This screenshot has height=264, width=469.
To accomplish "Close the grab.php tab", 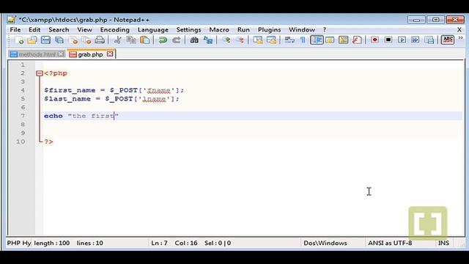I will (110, 54).
